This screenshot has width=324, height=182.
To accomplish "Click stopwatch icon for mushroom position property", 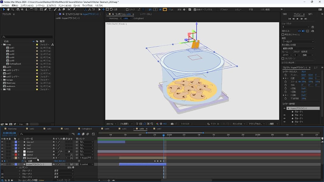I will click(22, 161).
